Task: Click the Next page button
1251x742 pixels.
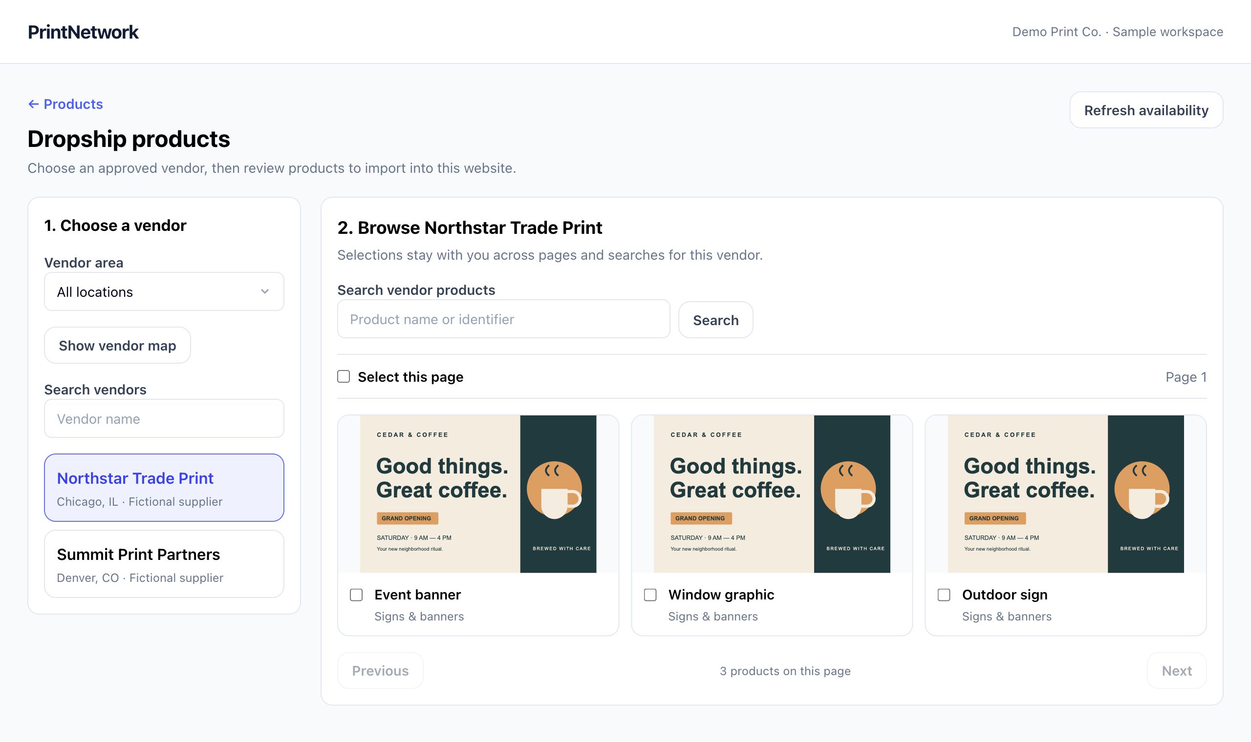Action: (1176, 671)
